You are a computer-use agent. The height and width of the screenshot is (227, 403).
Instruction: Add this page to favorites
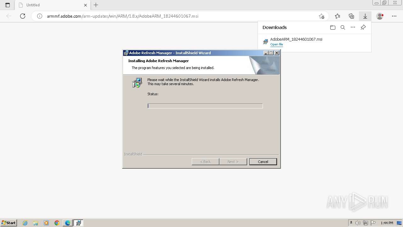(321, 16)
